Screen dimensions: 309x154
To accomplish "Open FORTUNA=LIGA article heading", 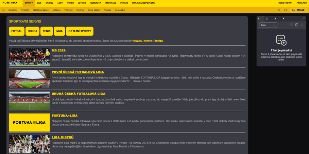I will (65, 116).
